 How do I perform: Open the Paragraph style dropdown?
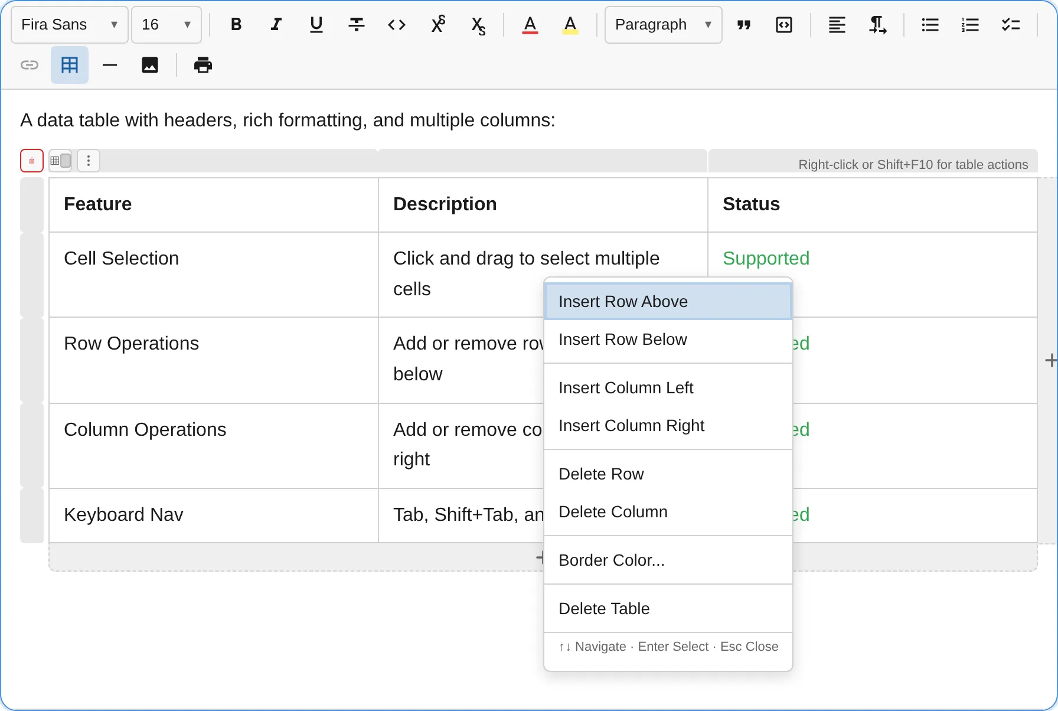coord(662,24)
